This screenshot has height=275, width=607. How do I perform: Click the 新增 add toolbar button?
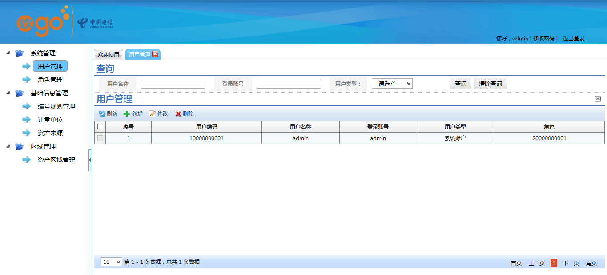click(133, 114)
